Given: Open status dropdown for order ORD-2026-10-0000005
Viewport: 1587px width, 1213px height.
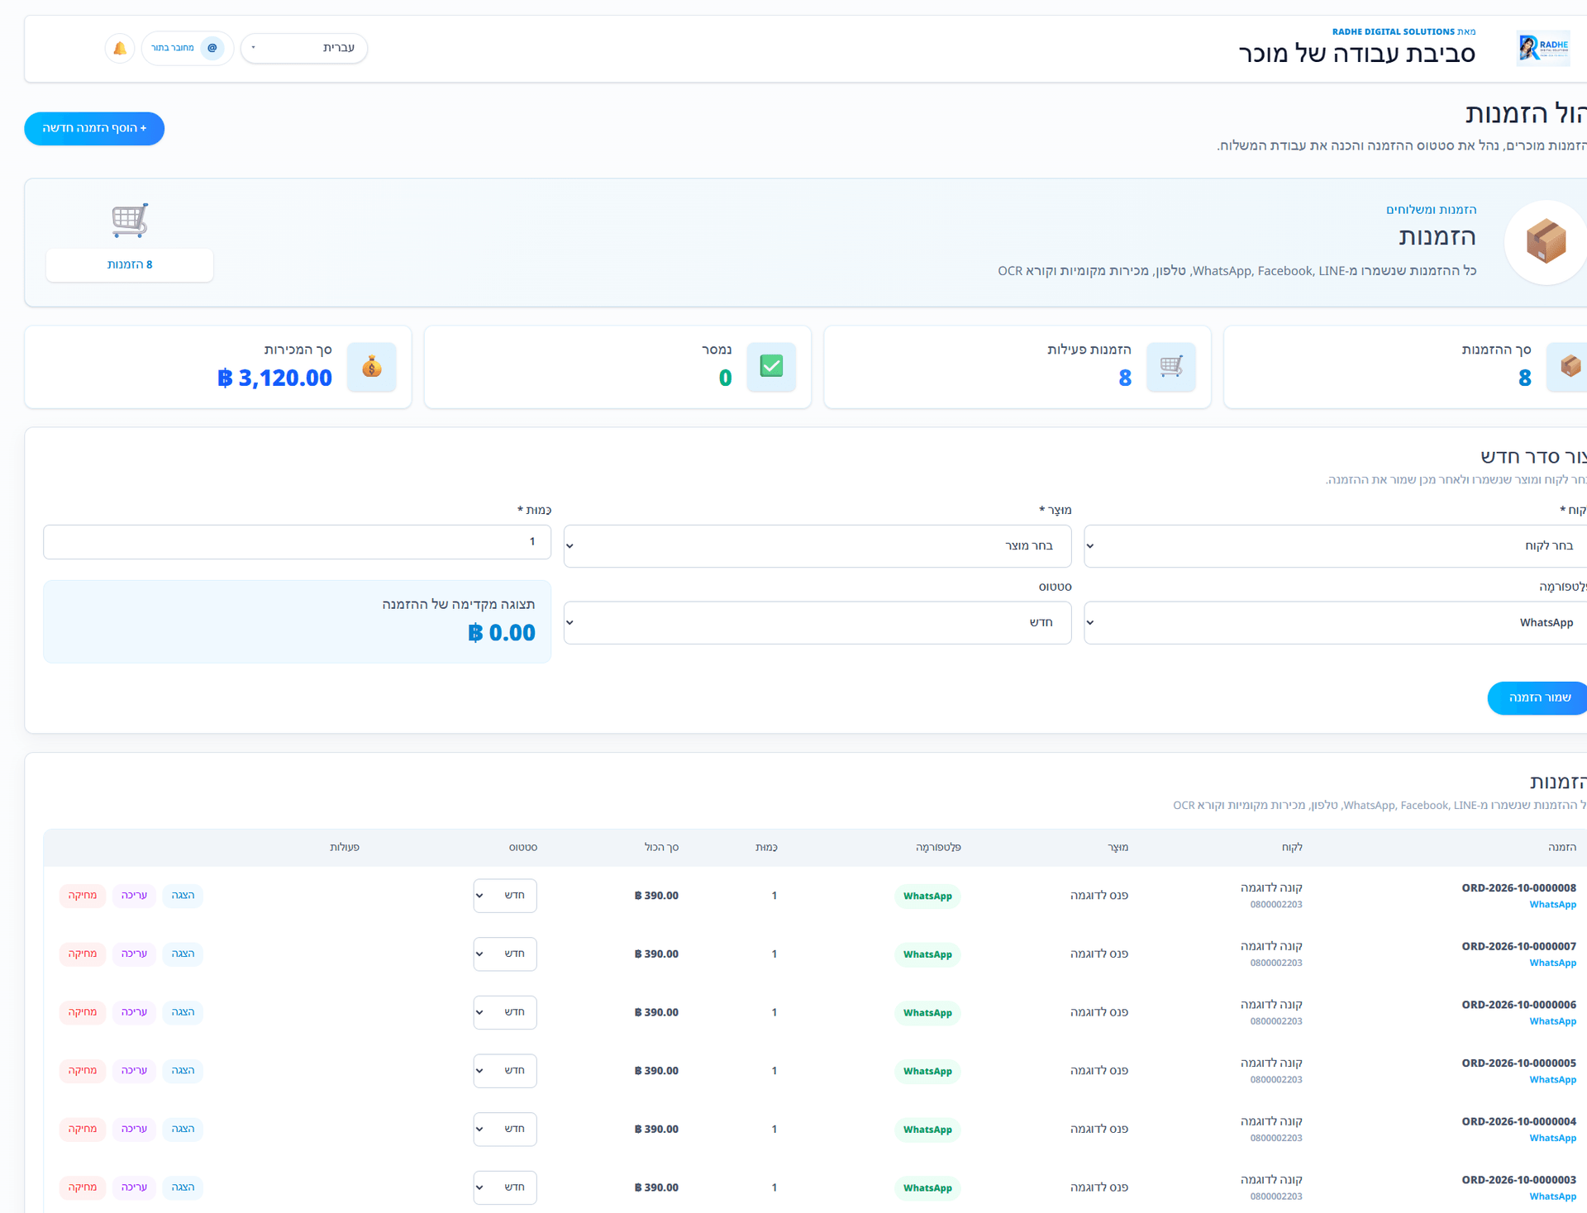Looking at the screenshot, I should click(x=505, y=1071).
